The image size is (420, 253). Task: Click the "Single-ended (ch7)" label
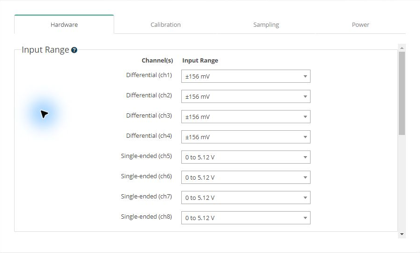(x=146, y=197)
